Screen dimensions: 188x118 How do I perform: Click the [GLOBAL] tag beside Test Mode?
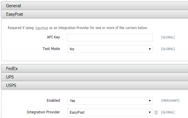(x=168, y=49)
